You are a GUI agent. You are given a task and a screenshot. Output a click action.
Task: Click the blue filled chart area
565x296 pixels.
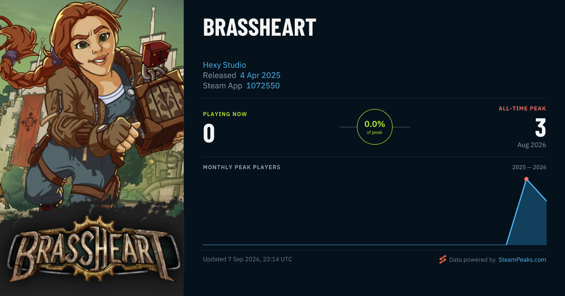click(x=530, y=221)
